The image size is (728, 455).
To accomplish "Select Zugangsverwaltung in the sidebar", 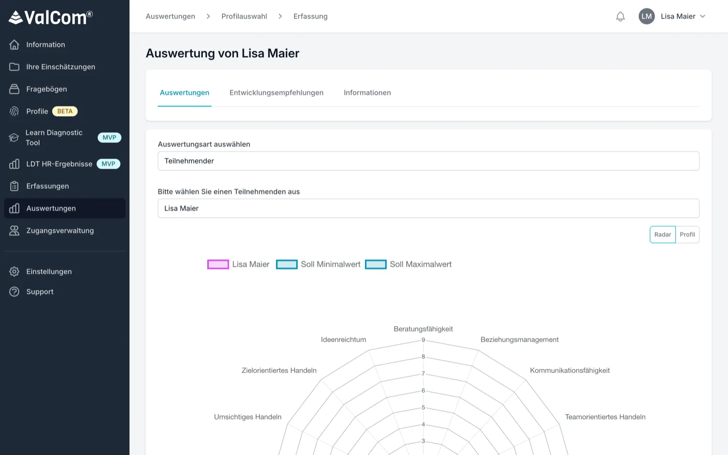I will tap(65, 231).
